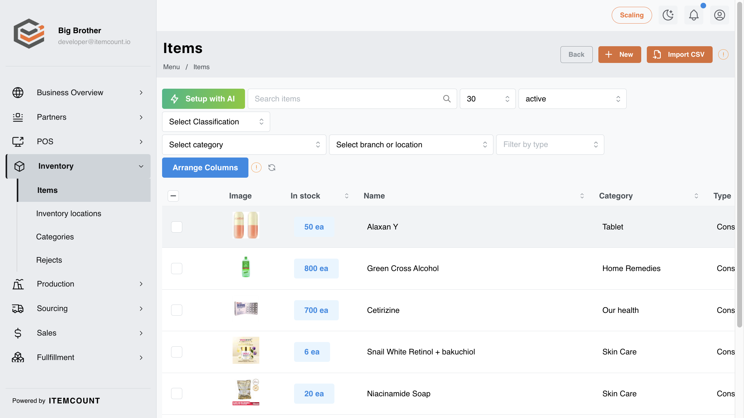Image resolution: width=744 pixels, height=418 pixels.
Task: Click the POS monitor icon
Action: point(18,142)
